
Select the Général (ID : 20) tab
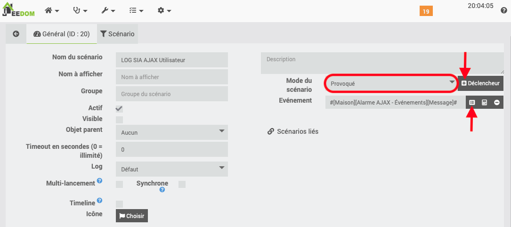[x=62, y=34]
